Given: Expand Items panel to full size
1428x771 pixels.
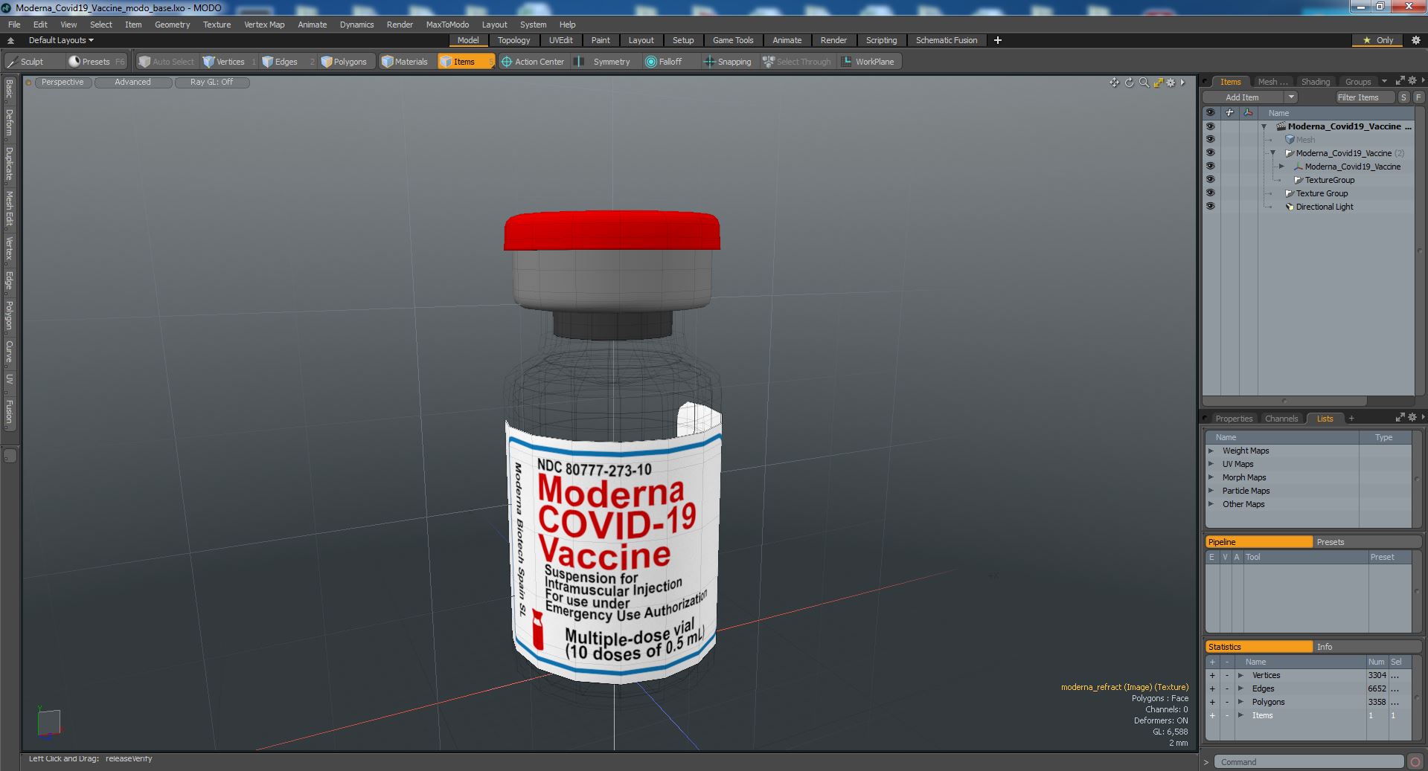Looking at the screenshot, I should click(1400, 81).
